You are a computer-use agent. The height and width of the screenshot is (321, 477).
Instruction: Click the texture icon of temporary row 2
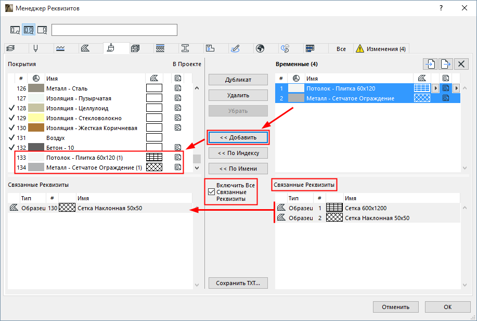(x=446, y=98)
